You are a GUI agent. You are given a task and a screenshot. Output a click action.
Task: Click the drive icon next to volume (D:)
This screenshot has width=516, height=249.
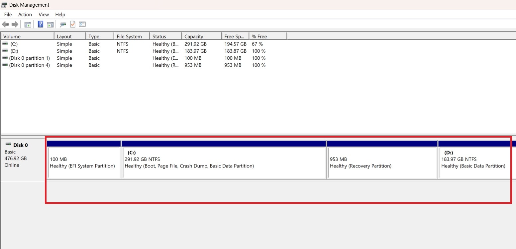(5, 51)
